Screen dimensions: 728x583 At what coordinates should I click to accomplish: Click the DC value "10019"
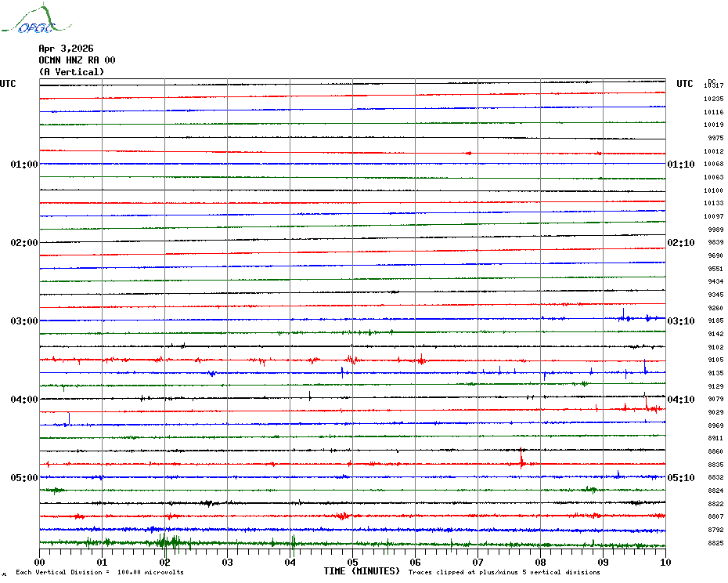(x=714, y=125)
